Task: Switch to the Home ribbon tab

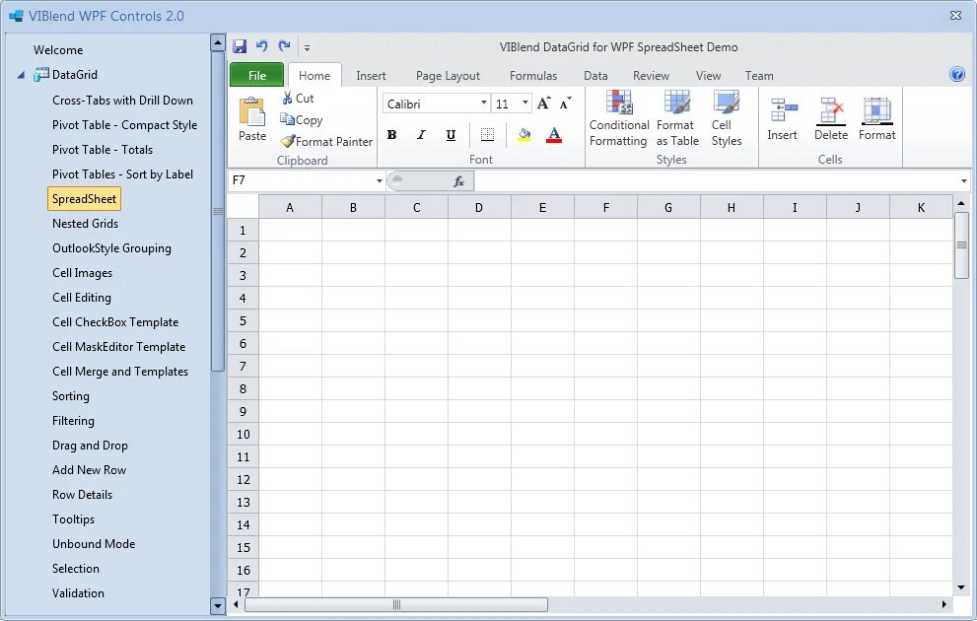Action: (314, 75)
